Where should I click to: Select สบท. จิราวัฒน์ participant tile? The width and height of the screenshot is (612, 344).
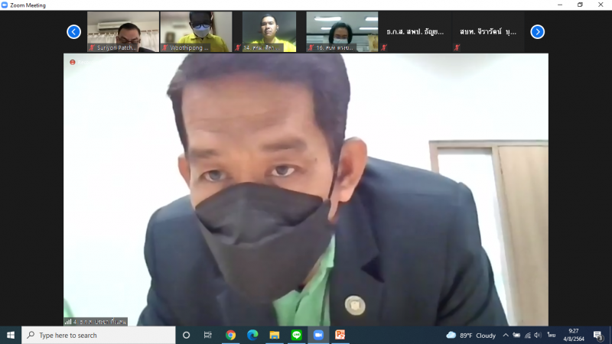[x=488, y=31]
